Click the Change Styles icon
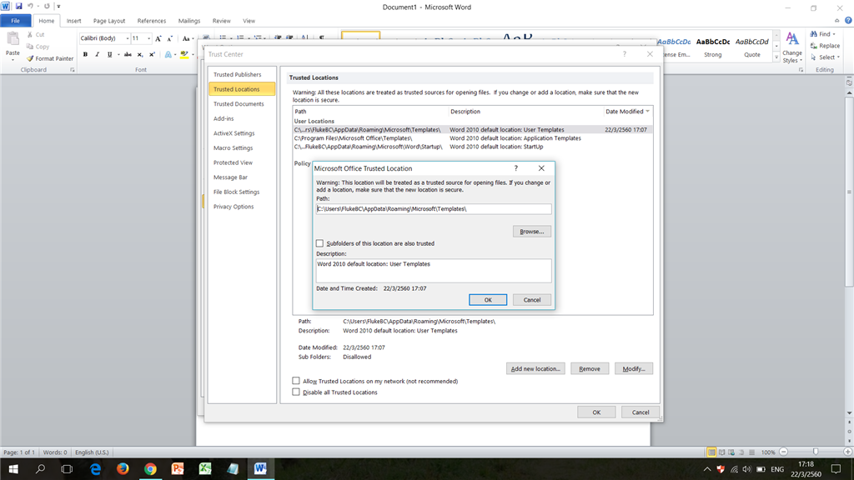The width and height of the screenshot is (854, 480). (792, 39)
